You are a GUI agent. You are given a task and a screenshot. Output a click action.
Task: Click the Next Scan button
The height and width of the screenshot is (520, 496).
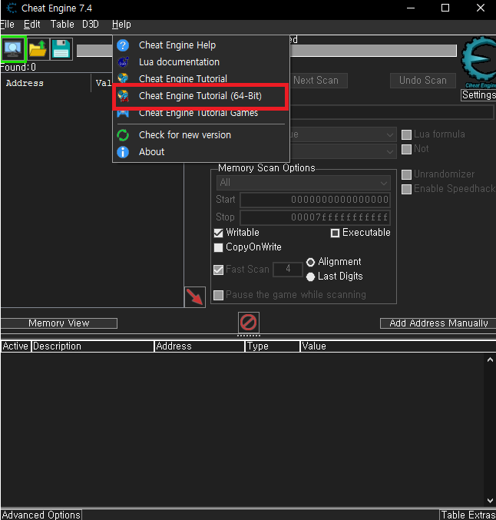coord(318,81)
